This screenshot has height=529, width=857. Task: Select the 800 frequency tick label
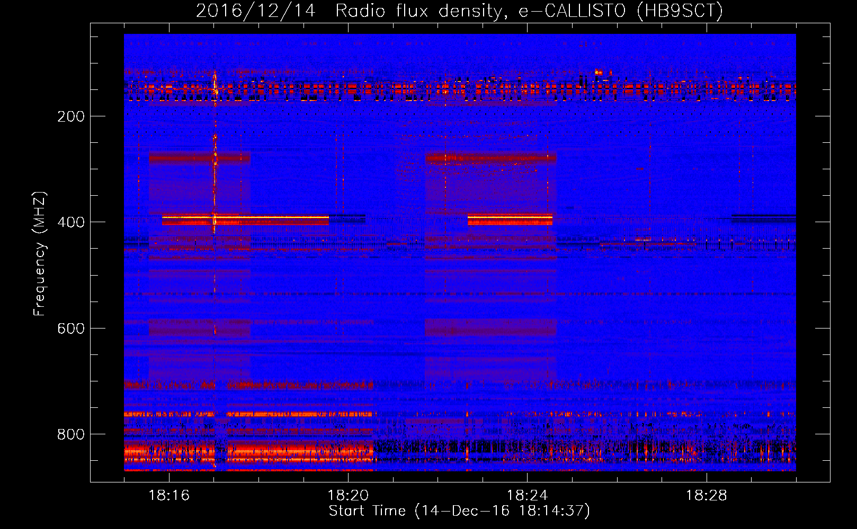(71, 434)
